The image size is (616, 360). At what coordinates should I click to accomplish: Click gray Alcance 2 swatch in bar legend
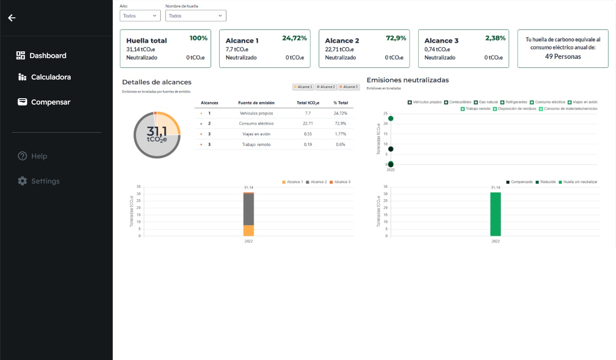[308, 182]
